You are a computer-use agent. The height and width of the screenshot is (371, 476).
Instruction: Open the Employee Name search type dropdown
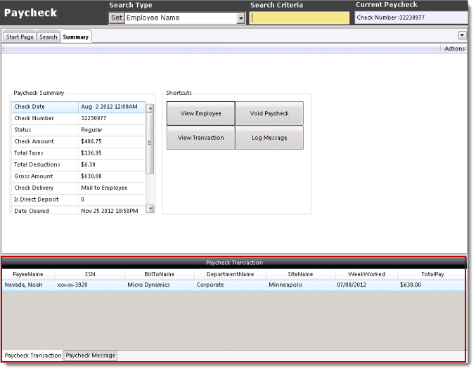click(240, 18)
